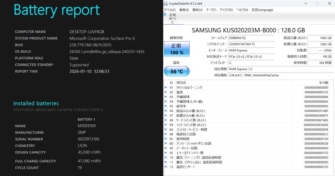Open the テーマ(T) menu

point(211,10)
